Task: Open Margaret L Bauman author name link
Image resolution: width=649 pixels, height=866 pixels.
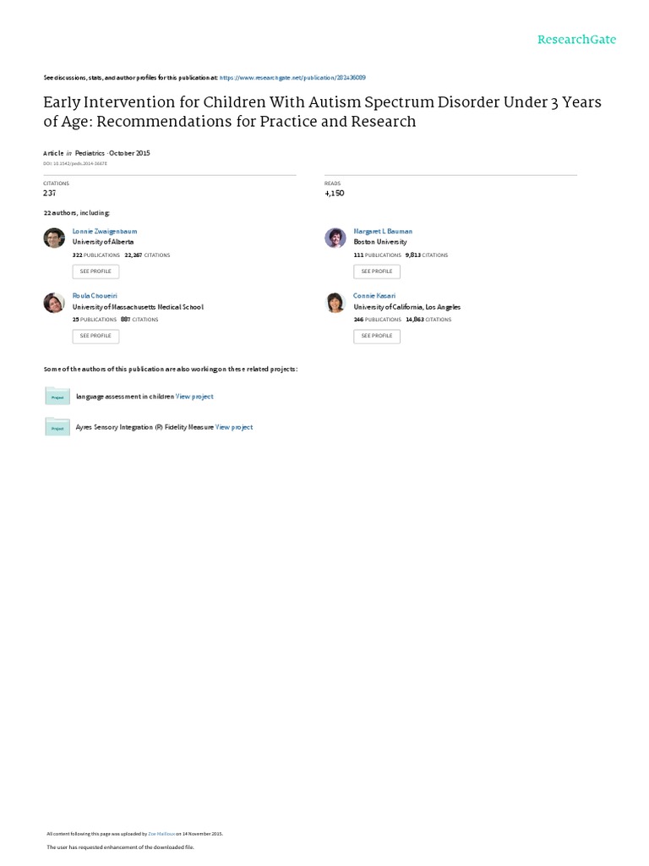Action: [x=383, y=231]
